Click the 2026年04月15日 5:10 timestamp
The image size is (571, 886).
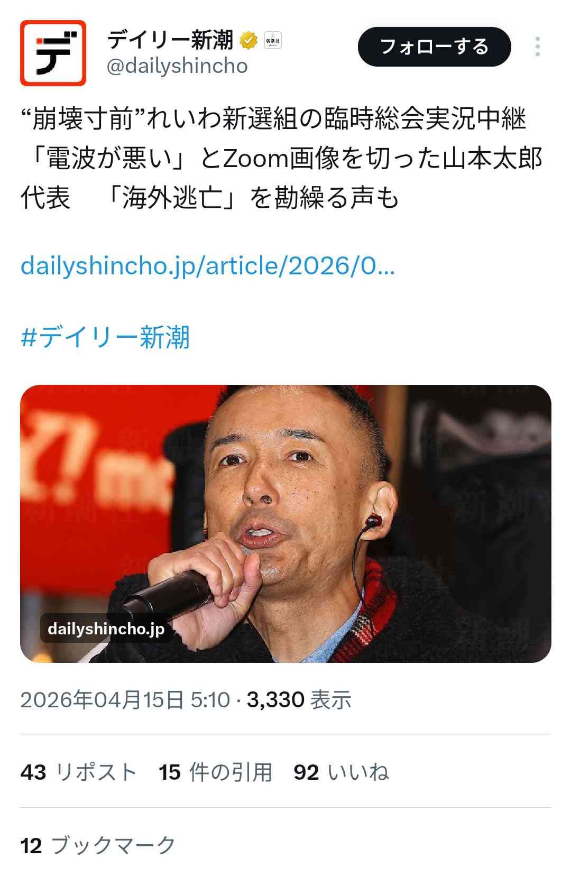(125, 700)
